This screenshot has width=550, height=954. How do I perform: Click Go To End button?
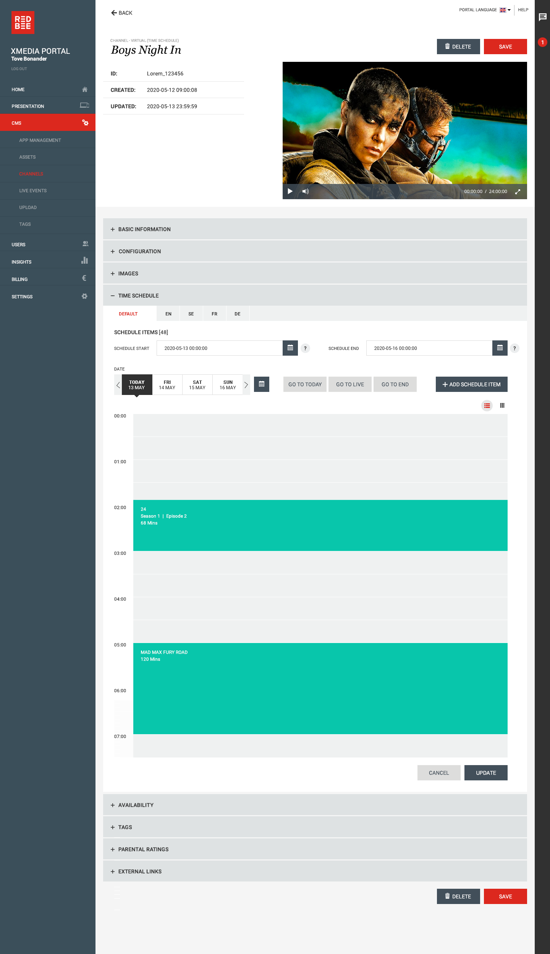tap(395, 384)
